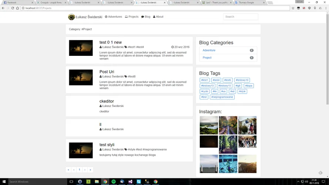The image size is (329, 185).
Task: Open the Adventures nav menu item
Action: [114, 17]
